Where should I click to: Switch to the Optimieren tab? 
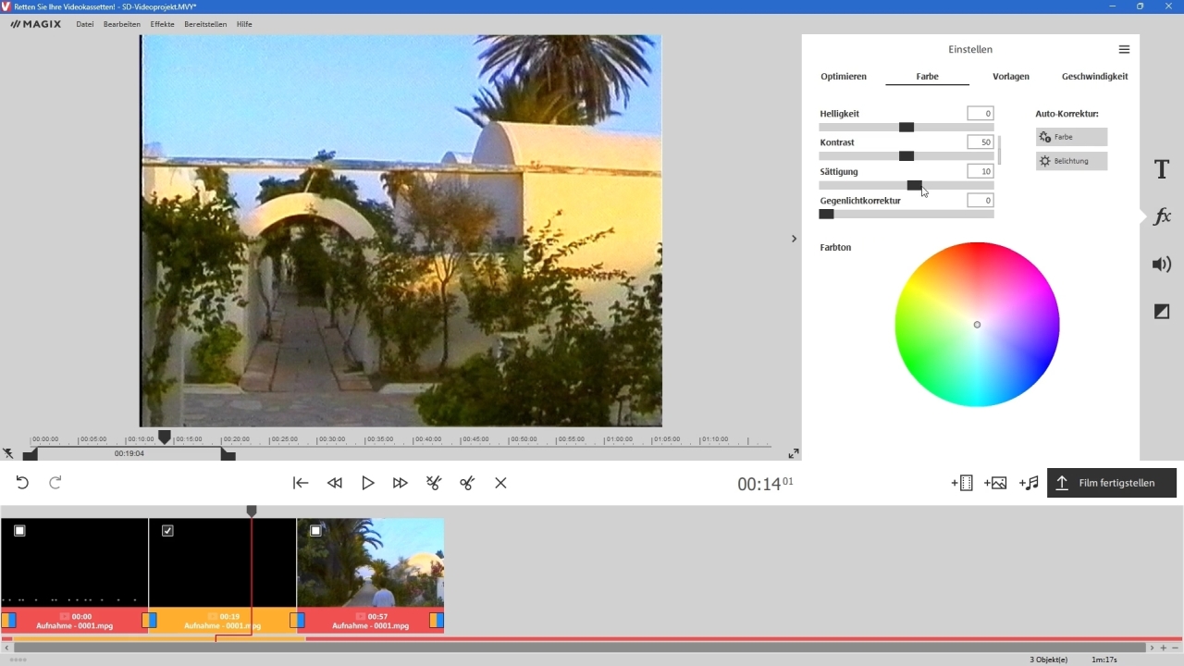[844, 77]
